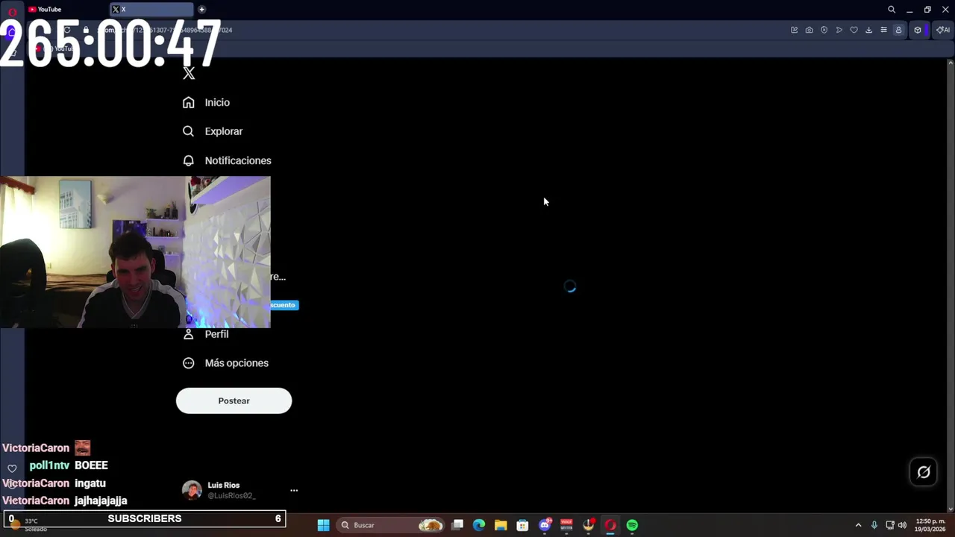Open Spotify from taskbar
The width and height of the screenshot is (955, 537).
[x=632, y=525]
